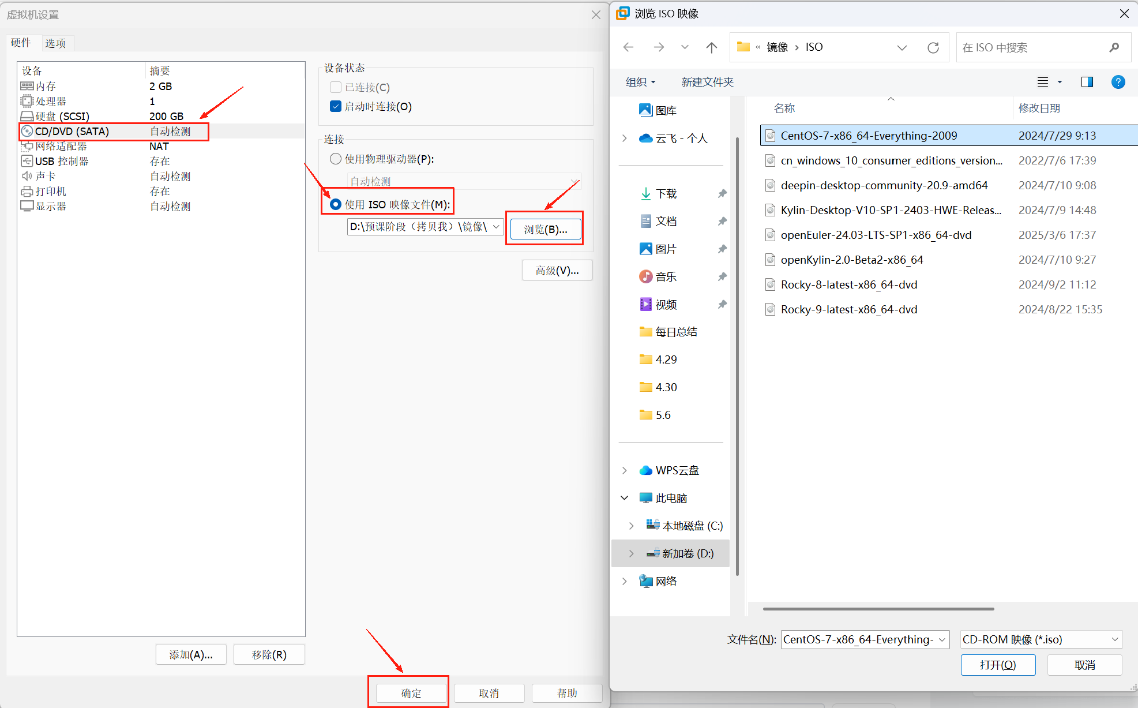This screenshot has height=708, width=1138.
Task: Open the 组织 menu dropdown
Action: pyautogui.click(x=641, y=82)
